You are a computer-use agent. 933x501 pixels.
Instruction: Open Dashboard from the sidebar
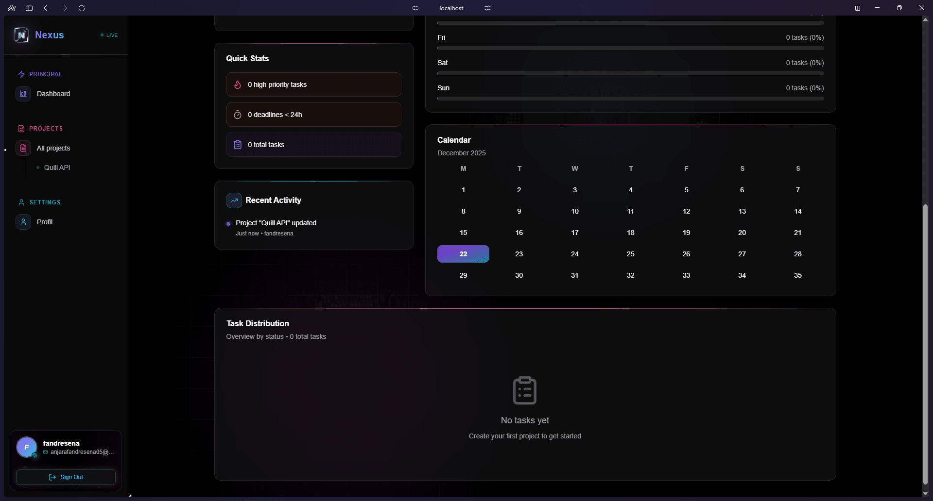(53, 94)
